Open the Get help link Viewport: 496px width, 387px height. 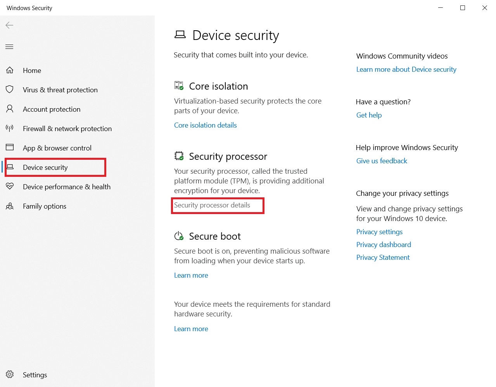(369, 115)
